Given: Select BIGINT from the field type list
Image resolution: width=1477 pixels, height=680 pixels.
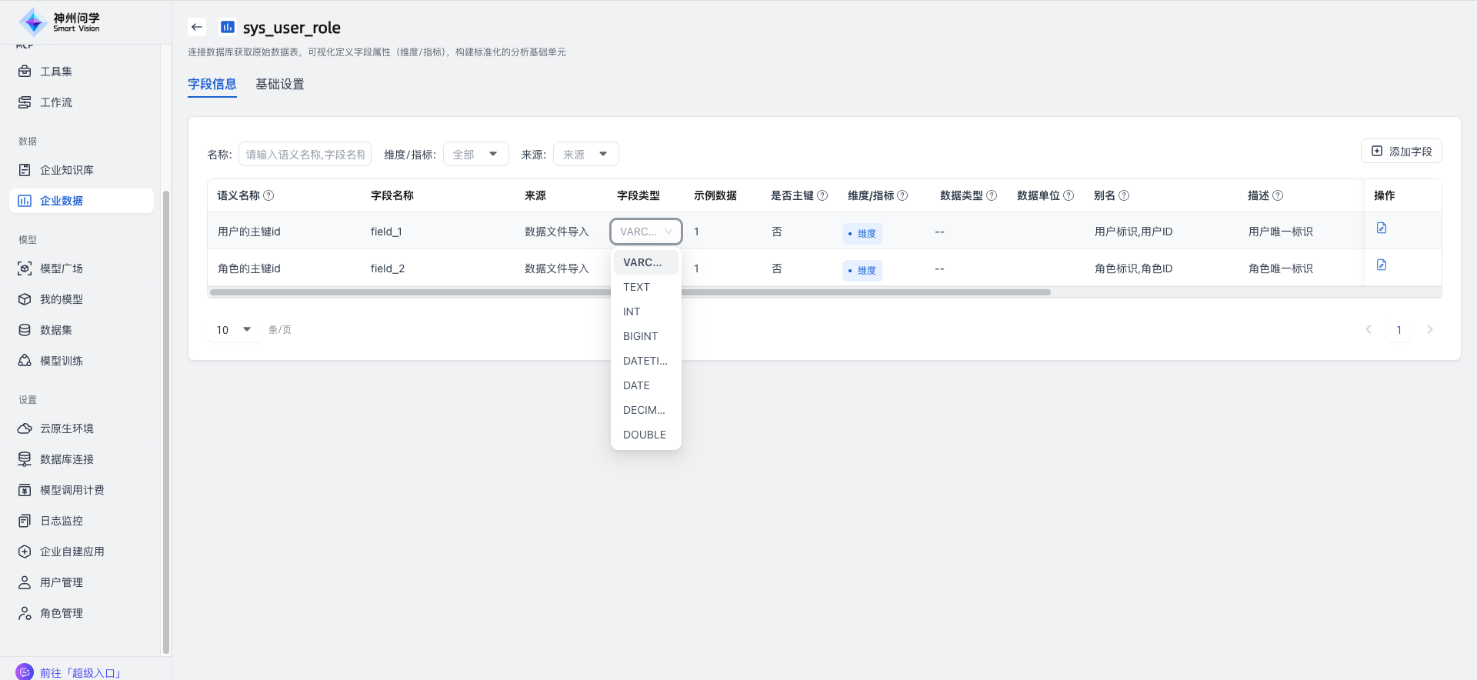Looking at the screenshot, I should pyautogui.click(x=640, y=336).
